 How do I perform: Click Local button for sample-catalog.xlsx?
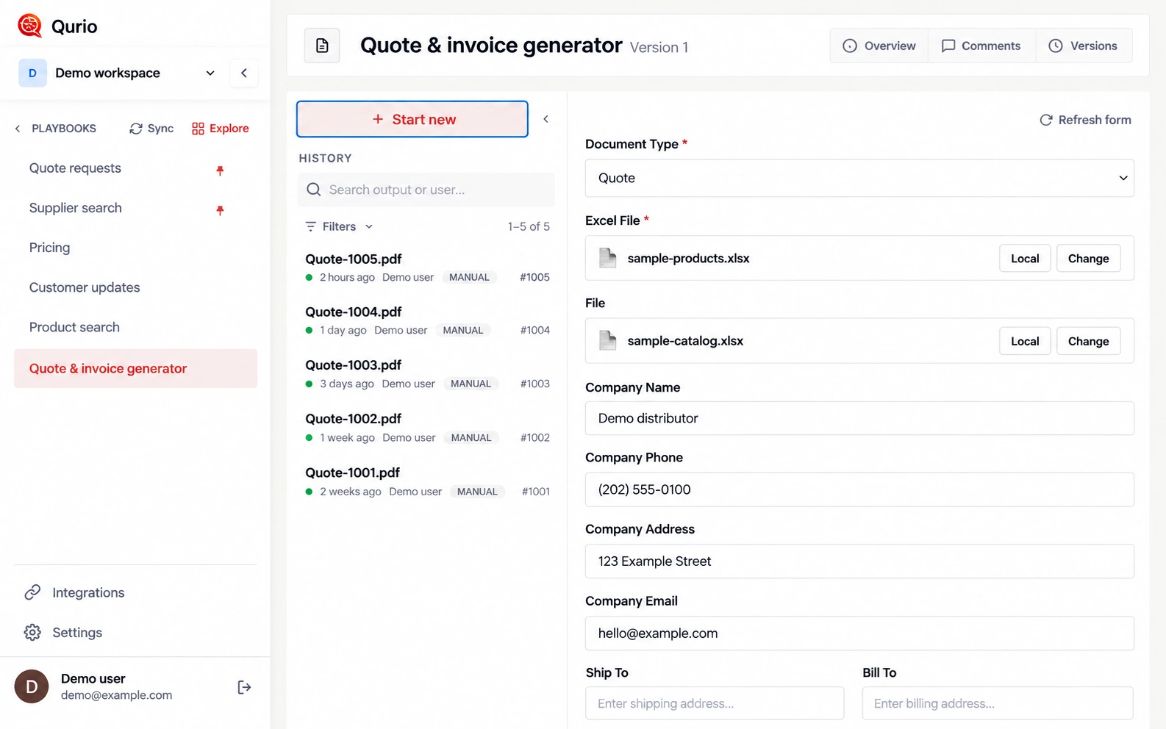(1025, 341)
